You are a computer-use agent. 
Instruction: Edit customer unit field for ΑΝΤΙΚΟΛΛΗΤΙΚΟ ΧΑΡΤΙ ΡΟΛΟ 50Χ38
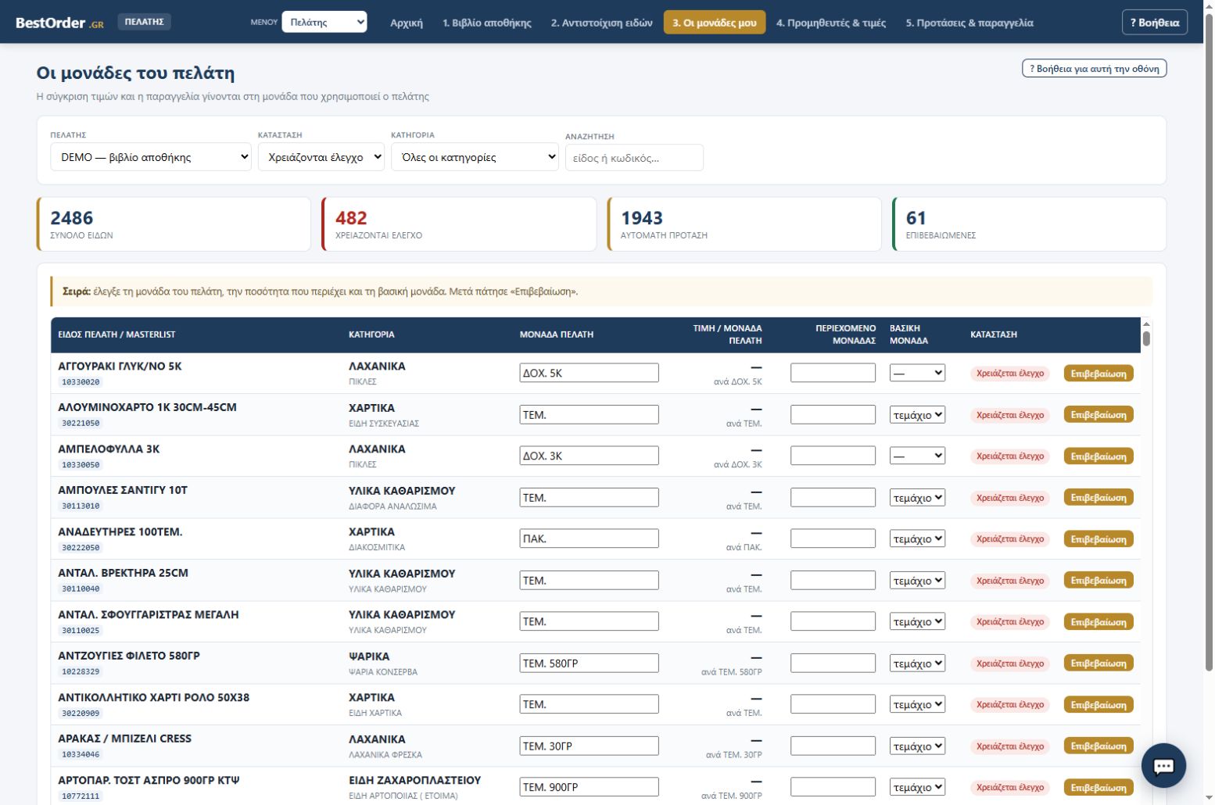[589, 704]
